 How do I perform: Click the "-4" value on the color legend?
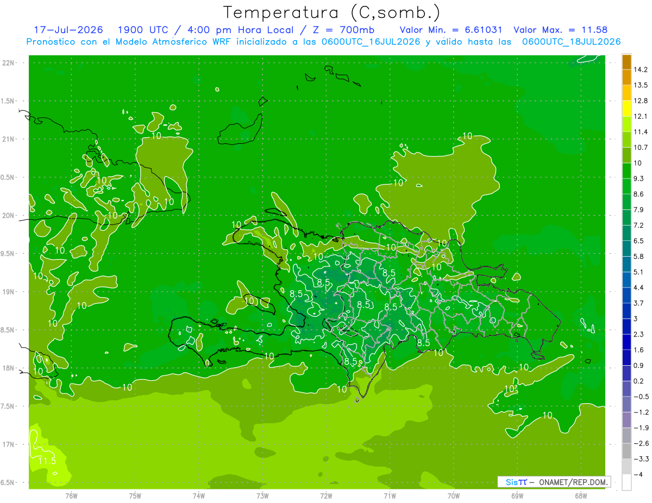[639, 474]
